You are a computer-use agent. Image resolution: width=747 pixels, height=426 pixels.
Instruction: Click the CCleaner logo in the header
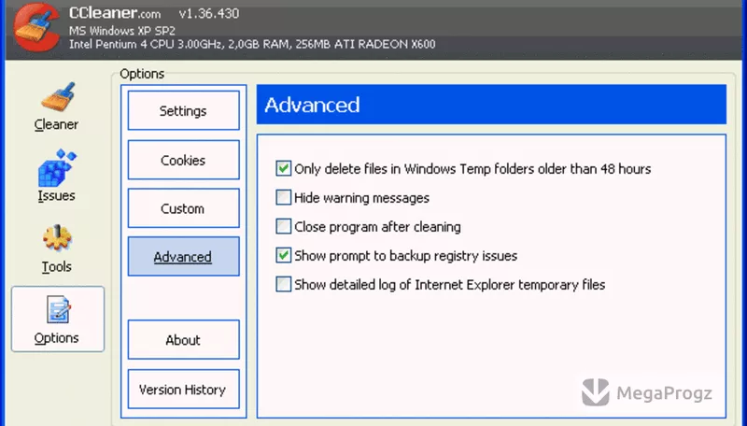37,29
